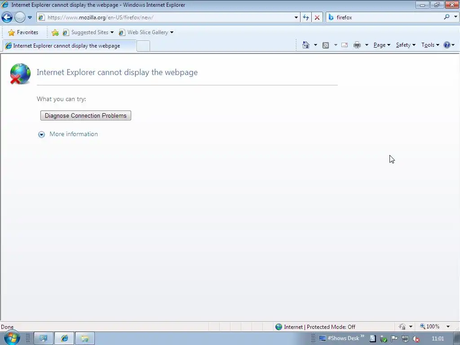The width and height of the screenshot is (460, 345).
Task: Click the Read Mail envelope icon
Action: click(345, 45)
